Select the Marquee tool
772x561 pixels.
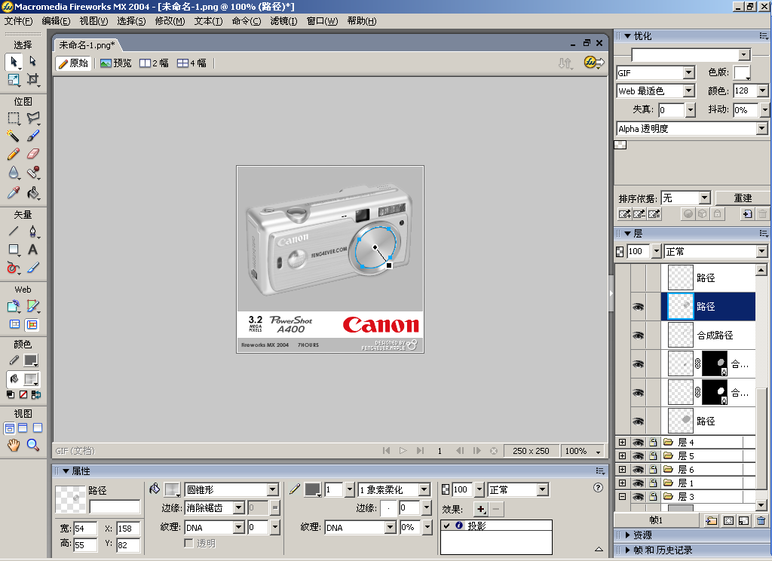coord(14,118)
